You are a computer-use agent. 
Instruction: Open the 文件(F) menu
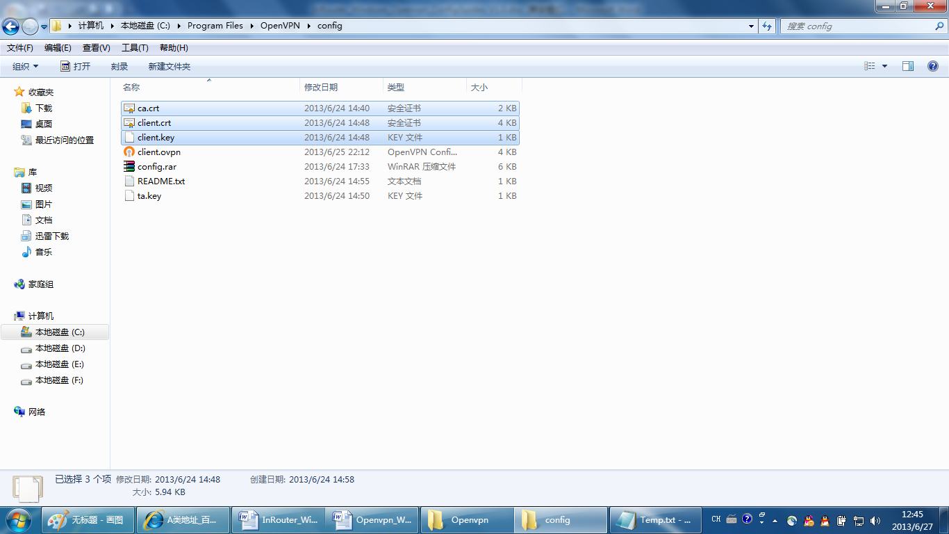(x=20, y=48)
